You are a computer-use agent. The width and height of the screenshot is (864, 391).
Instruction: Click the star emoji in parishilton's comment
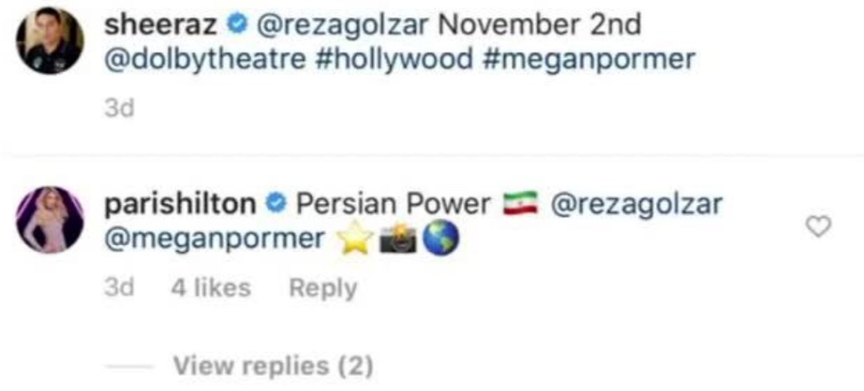[x=356, y=241]
